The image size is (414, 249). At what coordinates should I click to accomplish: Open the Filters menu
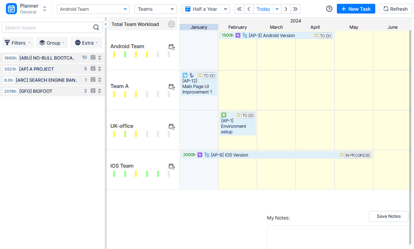click(x=17, y=43)
